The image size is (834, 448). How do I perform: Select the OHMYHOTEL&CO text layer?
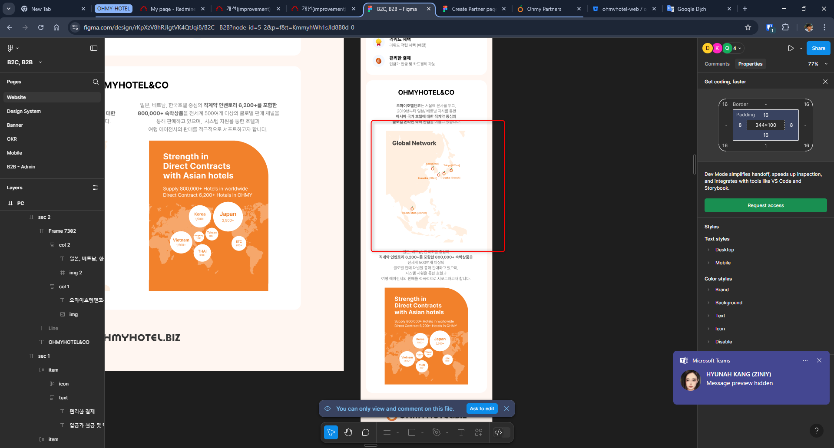(69, 342)
